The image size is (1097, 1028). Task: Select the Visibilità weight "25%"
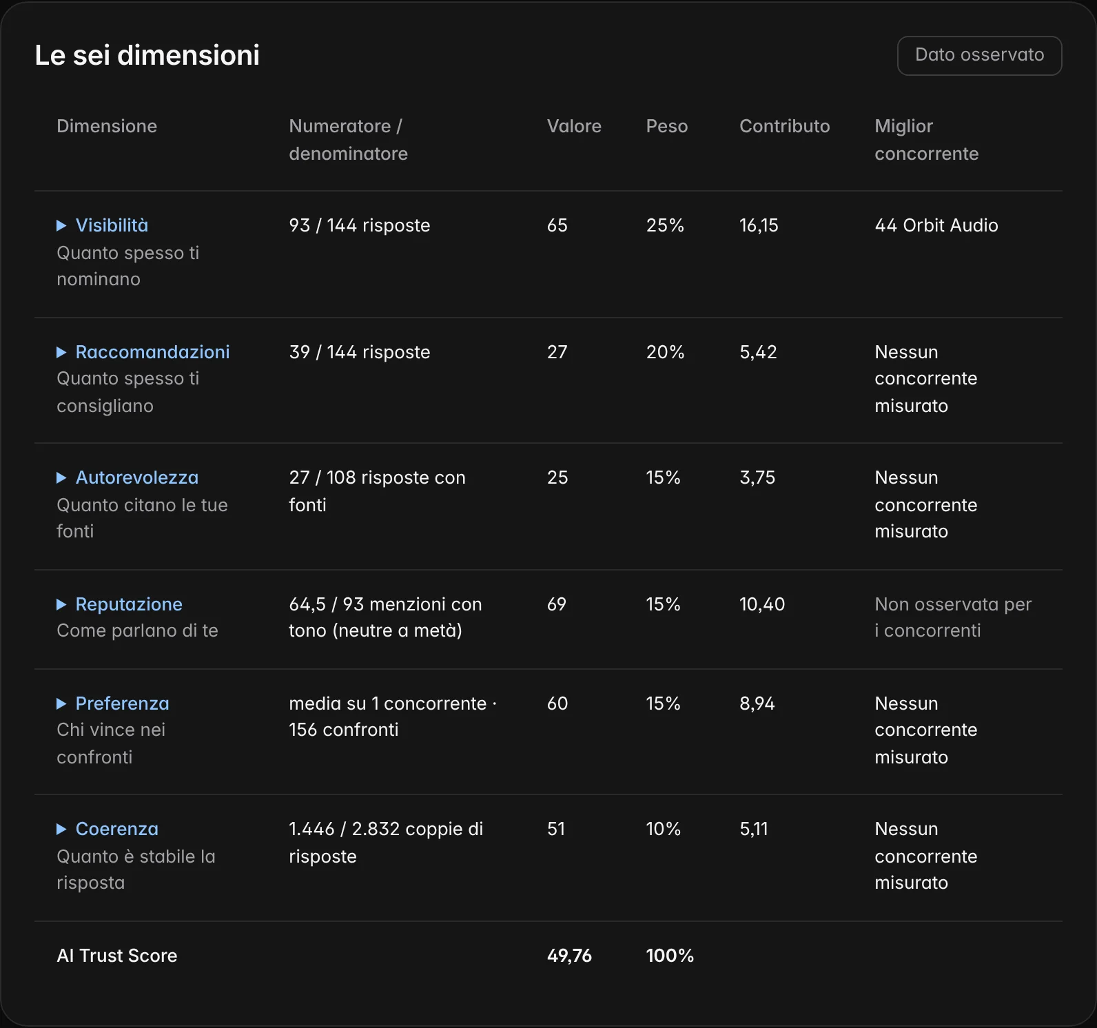click(x=665, y=225)
